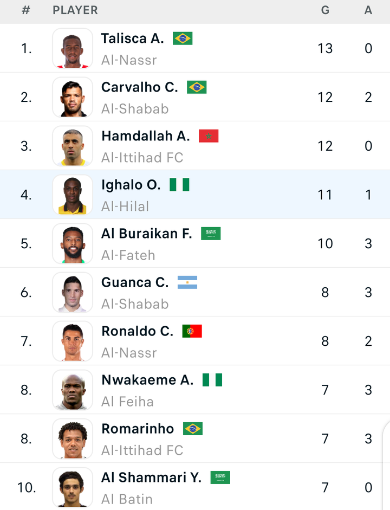Viewport: 390px width, 510px height.
Task: Open Ronaldo C. player photo
Action: (x=73, y=341)
